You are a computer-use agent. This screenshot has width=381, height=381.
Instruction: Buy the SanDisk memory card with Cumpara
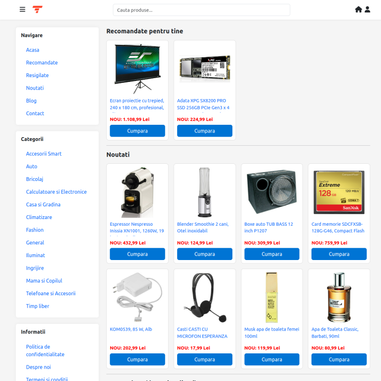(339, 254)
